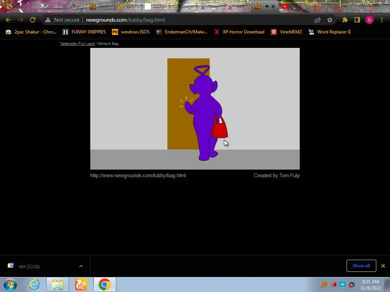
Task: Click the newgrounds.com/tubby/bag.html caption text
Action: (x=138, y=175)
